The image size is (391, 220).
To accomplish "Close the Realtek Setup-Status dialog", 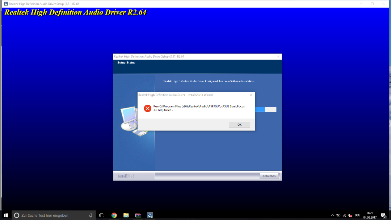I will tap(278, 57).
